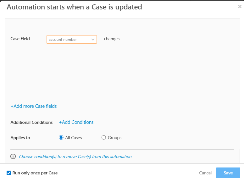
Task: Open the link to choose removal conditions
Action: point(75,156)
